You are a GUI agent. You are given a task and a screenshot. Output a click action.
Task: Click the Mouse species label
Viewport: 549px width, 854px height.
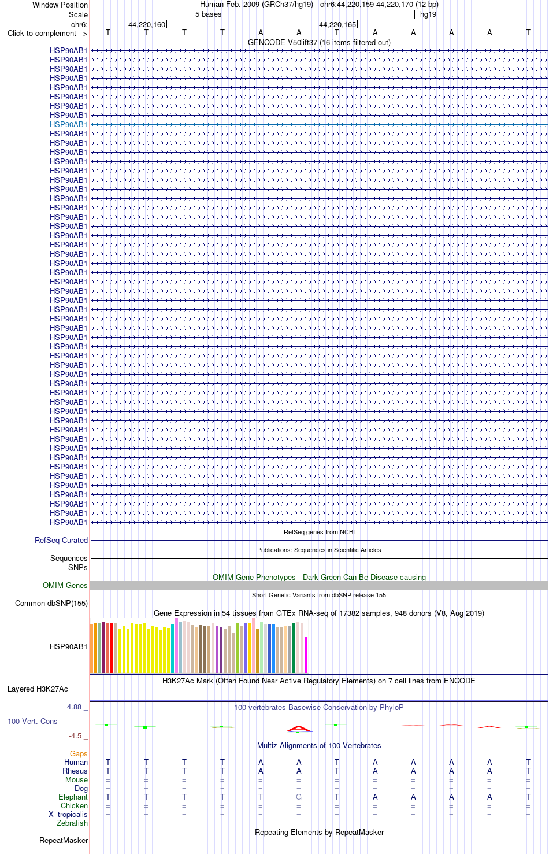point(76,779)
